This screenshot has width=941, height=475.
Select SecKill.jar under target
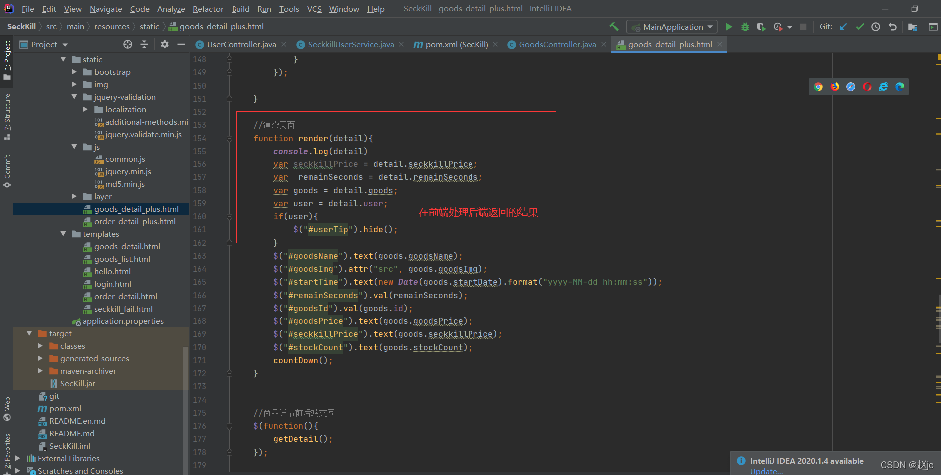click(77, 383)
